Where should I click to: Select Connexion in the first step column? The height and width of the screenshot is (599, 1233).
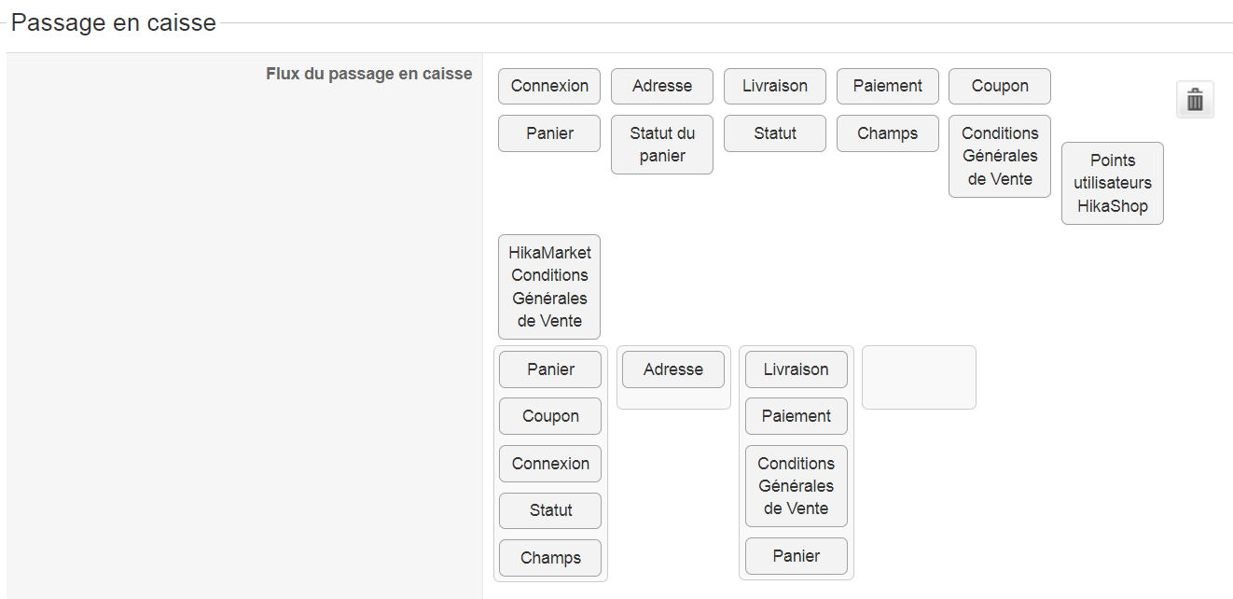point(550,464)
